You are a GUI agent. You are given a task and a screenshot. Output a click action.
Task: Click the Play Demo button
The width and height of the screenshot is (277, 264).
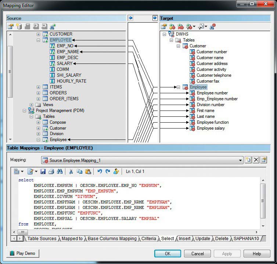23,253
